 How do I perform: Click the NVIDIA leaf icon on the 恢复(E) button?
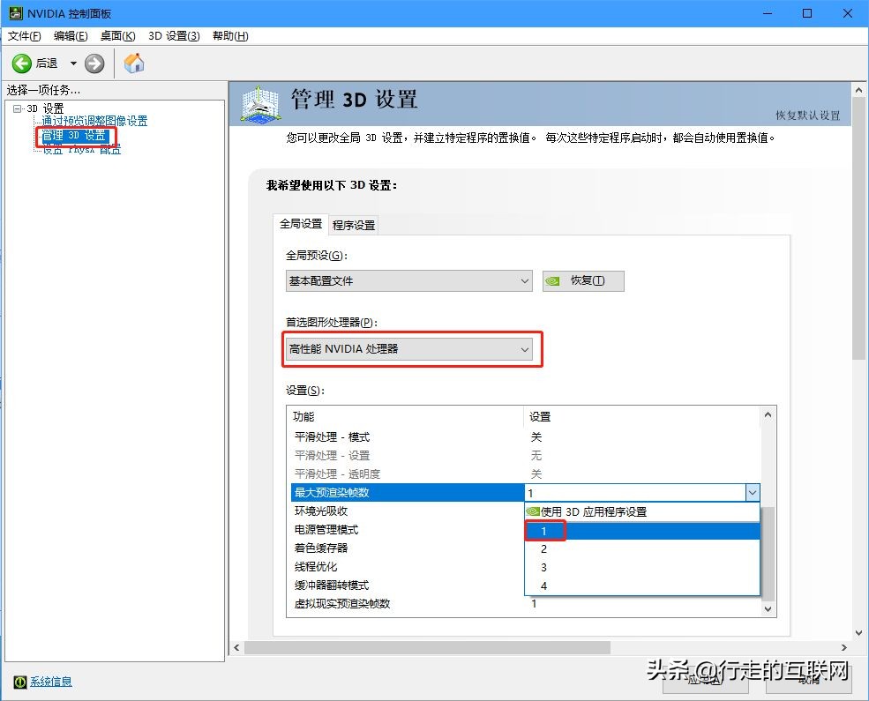click(555, 280)
